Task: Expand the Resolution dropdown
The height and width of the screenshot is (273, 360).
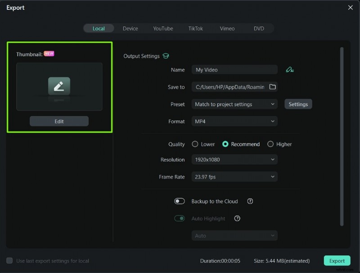Action: click(x=234, y=160)
